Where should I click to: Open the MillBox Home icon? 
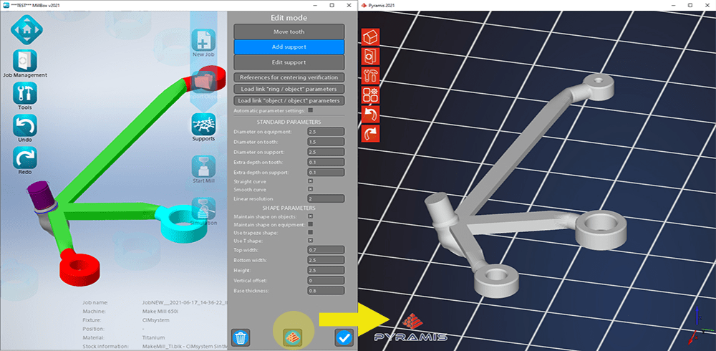tap(25, 29)
